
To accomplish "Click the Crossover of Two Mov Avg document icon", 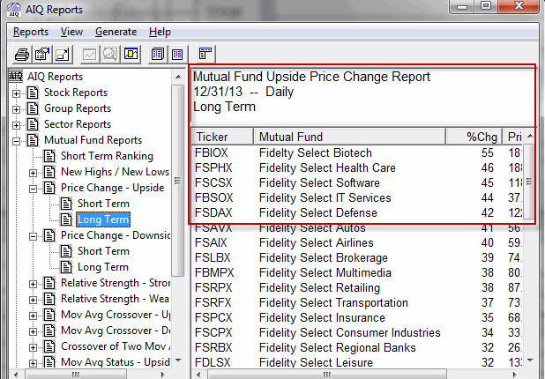I will pyautogui.click(x=49, y=346).
